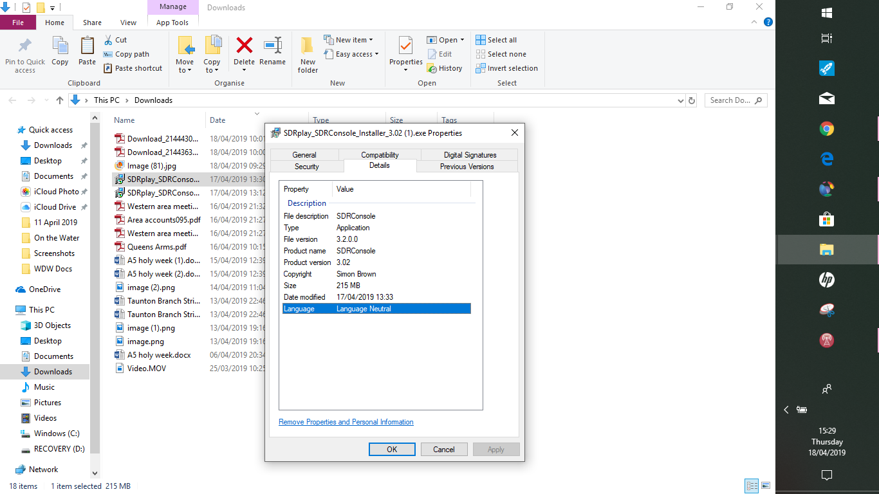
Task: Switch to the View ribbon tab
Action: [x=128, y=22]
